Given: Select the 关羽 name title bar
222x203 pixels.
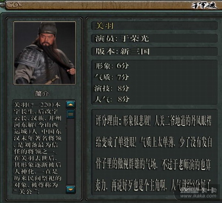Looking at the screenshot, I should 154,26.
